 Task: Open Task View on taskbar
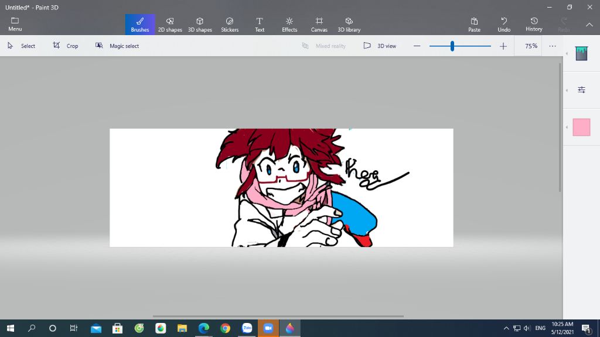73,328
